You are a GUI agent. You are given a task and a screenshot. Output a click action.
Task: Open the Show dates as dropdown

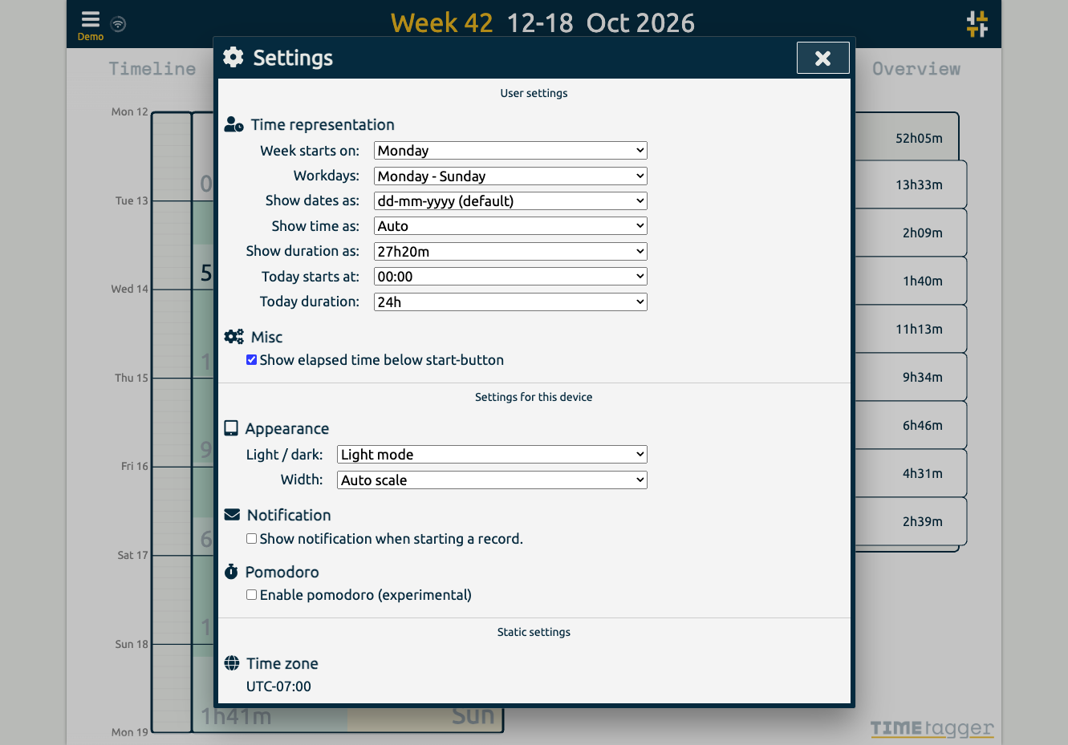point(510,201)
